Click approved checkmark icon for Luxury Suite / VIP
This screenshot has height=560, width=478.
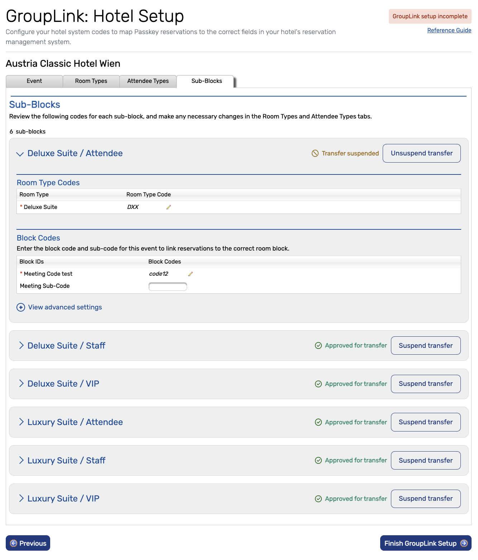pos(318,499)
